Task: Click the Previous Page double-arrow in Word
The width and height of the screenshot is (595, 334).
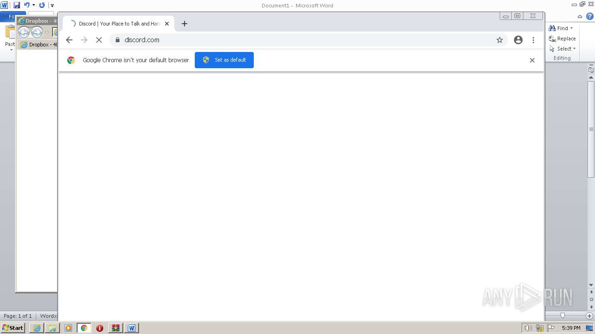Action: click(591, 292)
